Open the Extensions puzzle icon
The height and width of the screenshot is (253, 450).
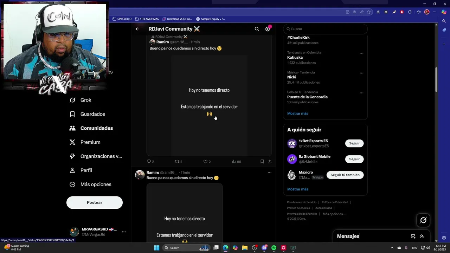(x=410, y=12)
